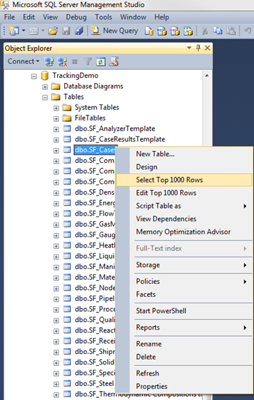Click the Paste toolbar icon
Image resolution: width=254 pixels, height=400 pixels.
231,31
